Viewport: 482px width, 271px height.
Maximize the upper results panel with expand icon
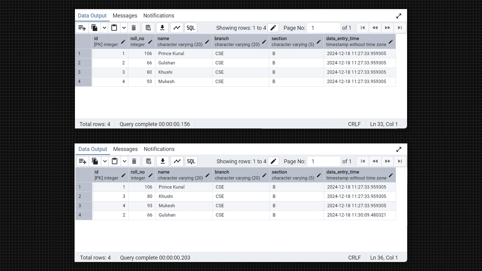click(399, 16)
